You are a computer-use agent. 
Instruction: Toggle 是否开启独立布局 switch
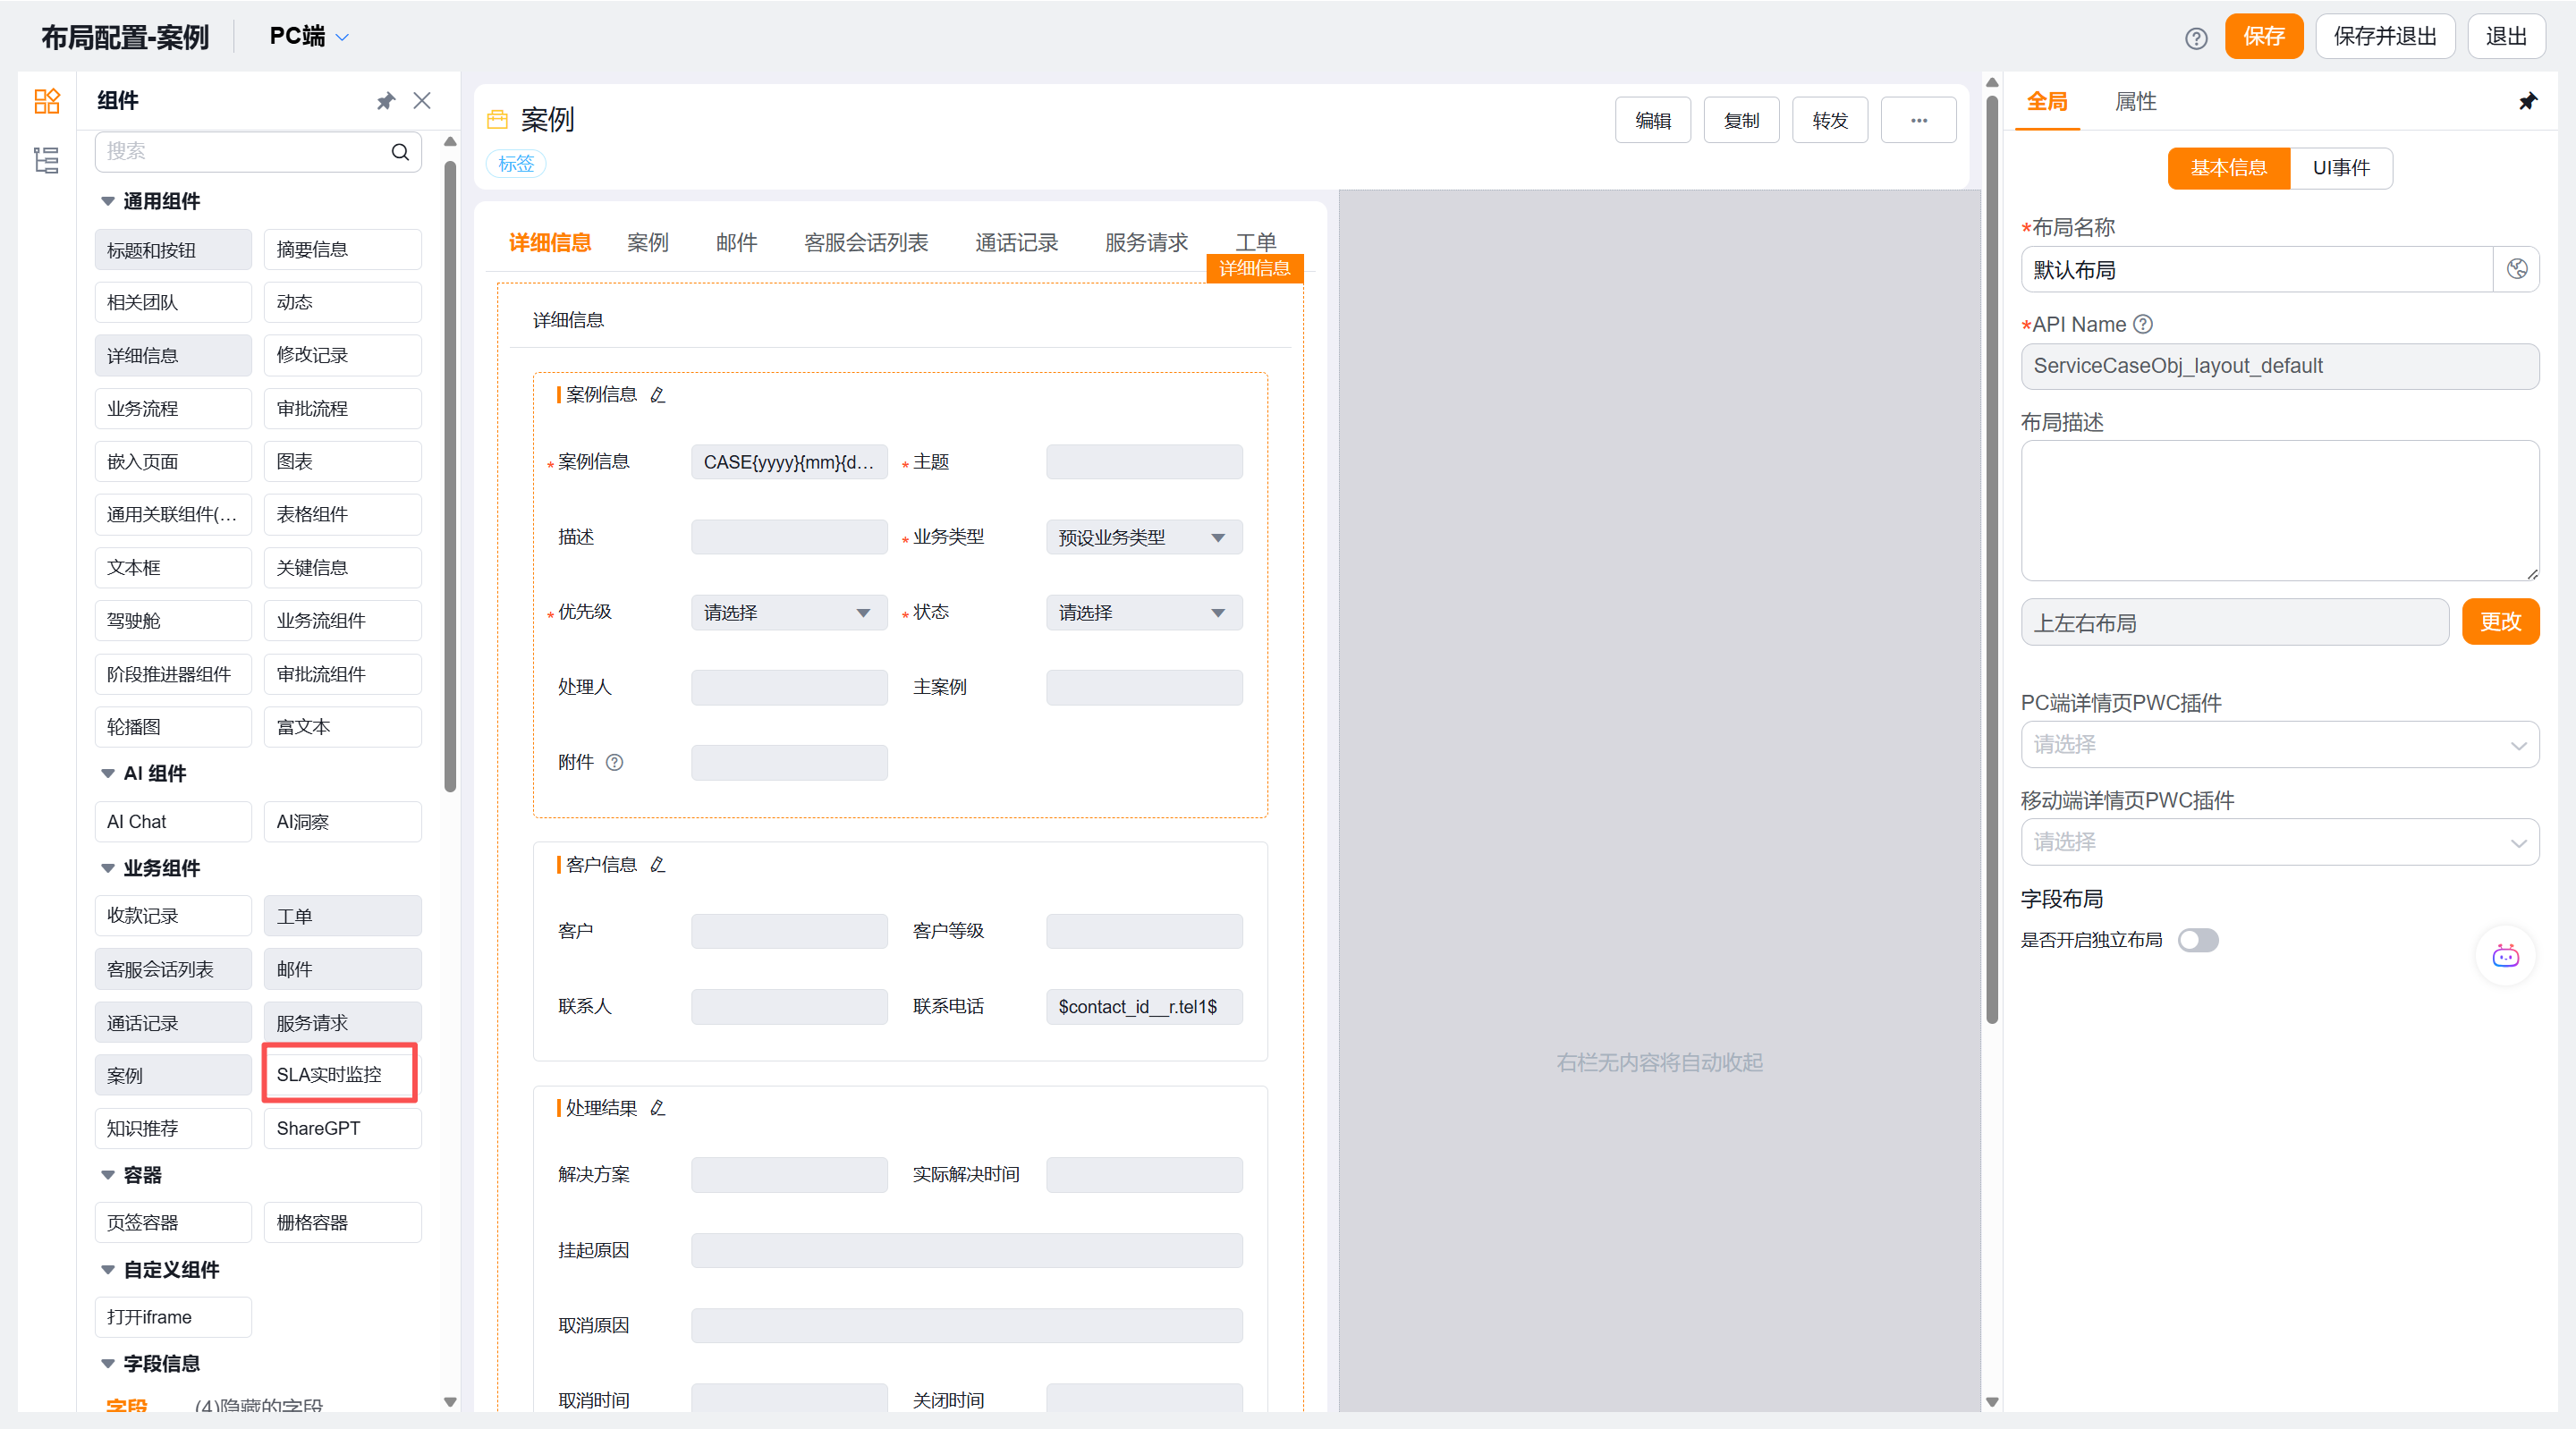click(2198, 940)
